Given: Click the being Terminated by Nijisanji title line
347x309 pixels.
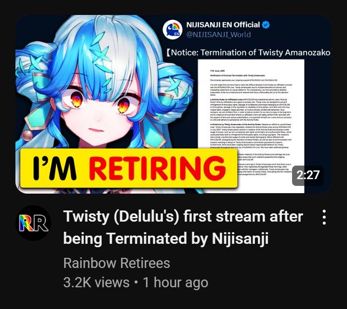Looking at the screenshot, I should pos(166,239).
